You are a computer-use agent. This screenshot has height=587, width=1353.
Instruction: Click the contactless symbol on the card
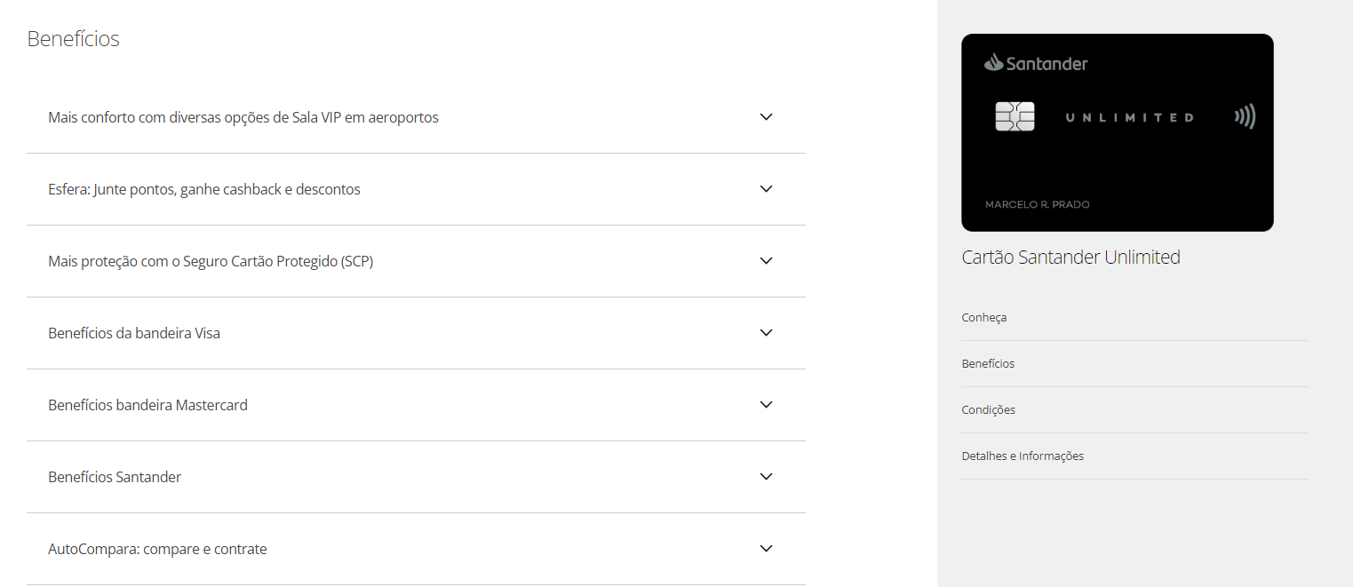[x=1245, y=116]
